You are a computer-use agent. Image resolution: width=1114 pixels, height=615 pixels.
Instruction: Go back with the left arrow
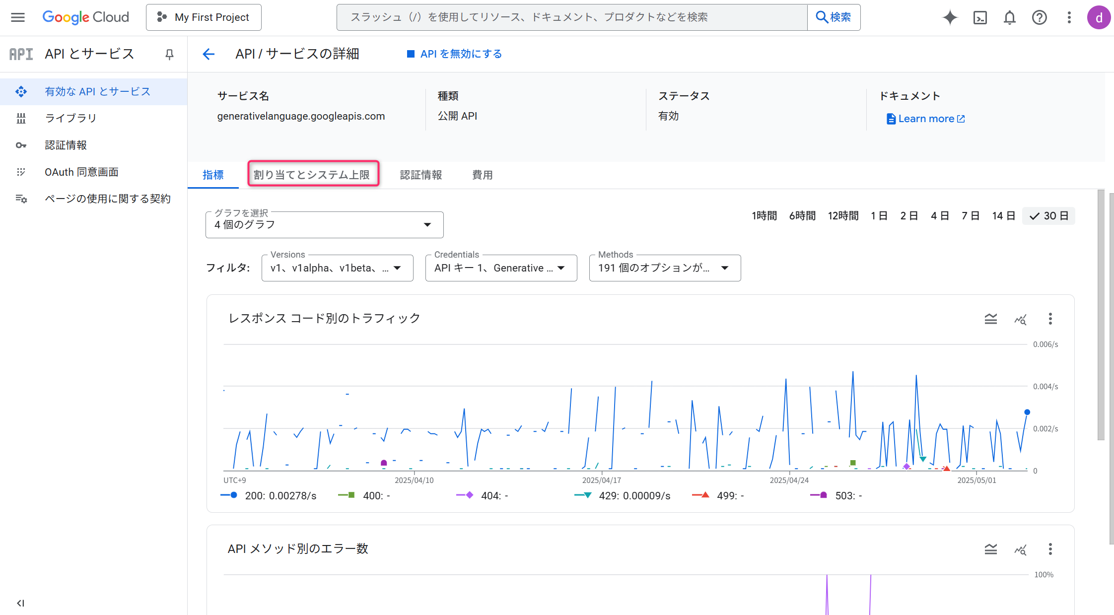[209, 54]
